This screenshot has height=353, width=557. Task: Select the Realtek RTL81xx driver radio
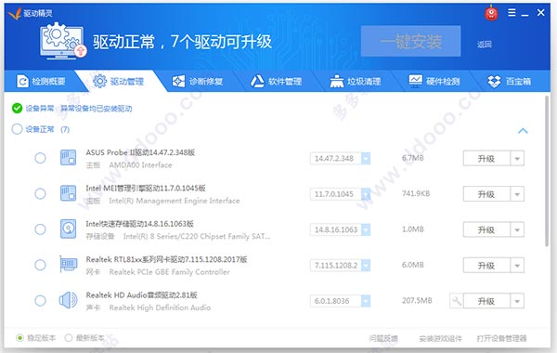(x=40, y=265)
